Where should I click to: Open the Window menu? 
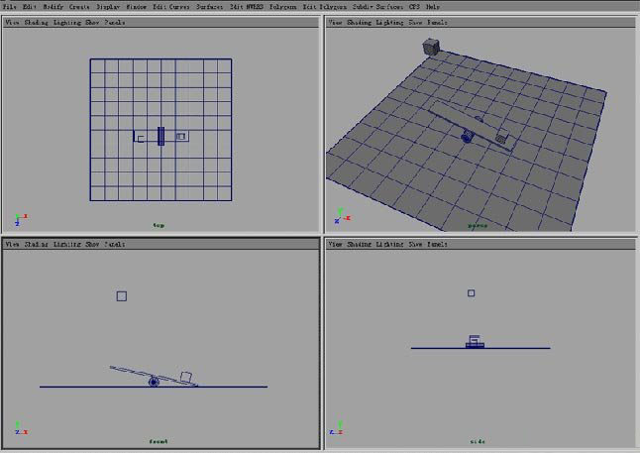tap(136, 7)
